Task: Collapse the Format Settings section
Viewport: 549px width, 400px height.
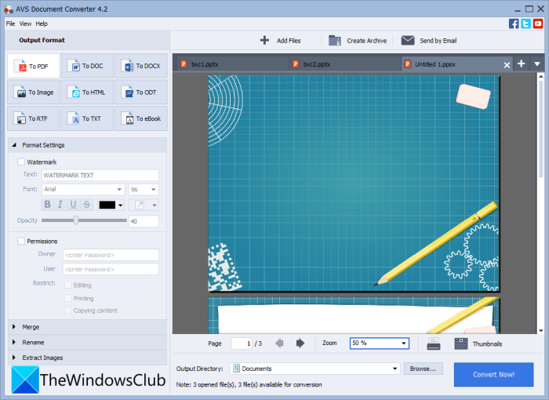Action: [x=14, y=144]
